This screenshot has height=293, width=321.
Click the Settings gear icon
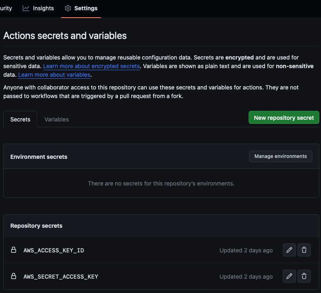[x=68, y=8]
